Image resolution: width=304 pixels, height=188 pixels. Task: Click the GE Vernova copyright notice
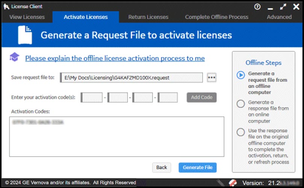(x=71, y=183)
